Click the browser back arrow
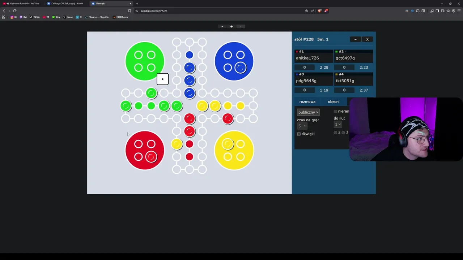 click(4, 11)
